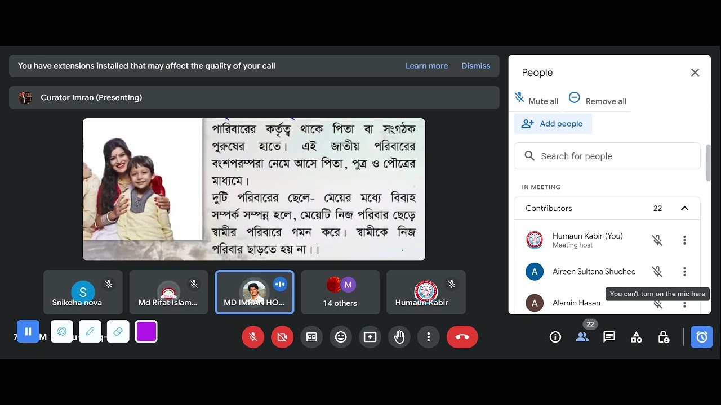The height and width of the screenshot is (405, 721).
Task: Raise hand using the hand icon
Action: (399, 337)
